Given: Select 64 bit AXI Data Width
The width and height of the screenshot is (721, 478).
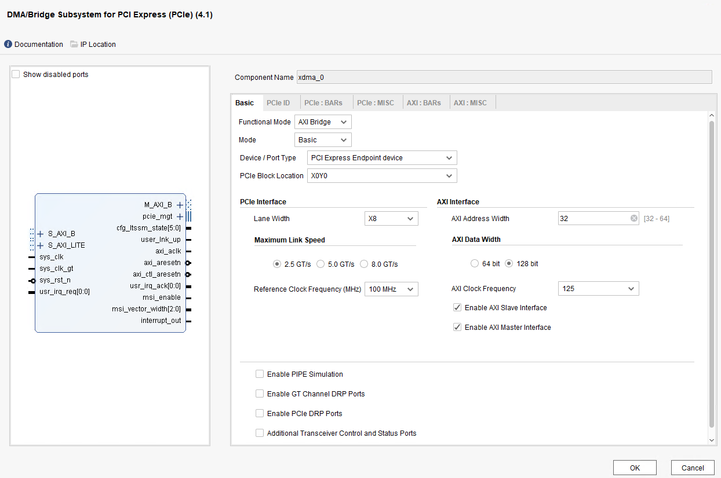Looking at the screenshot, I should pos(474,263).
